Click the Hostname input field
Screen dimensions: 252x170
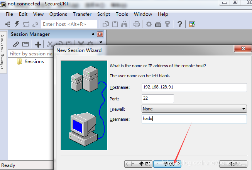pos(194,87)
